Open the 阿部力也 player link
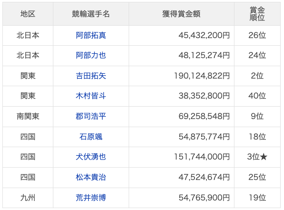 [x=91, y=55]
